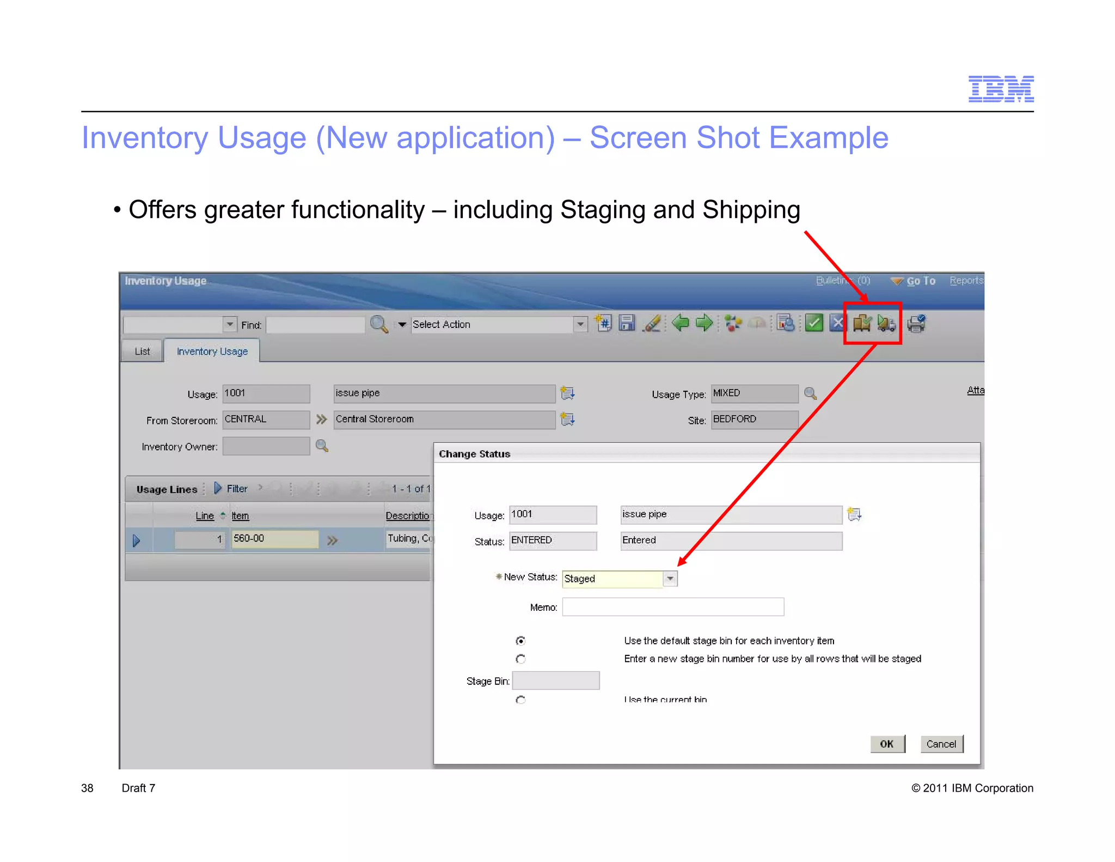This screenshot has height=862, width=1115.
Task: Click the 'Tubing, Co' description cell
Action: [x=410, y=538]
